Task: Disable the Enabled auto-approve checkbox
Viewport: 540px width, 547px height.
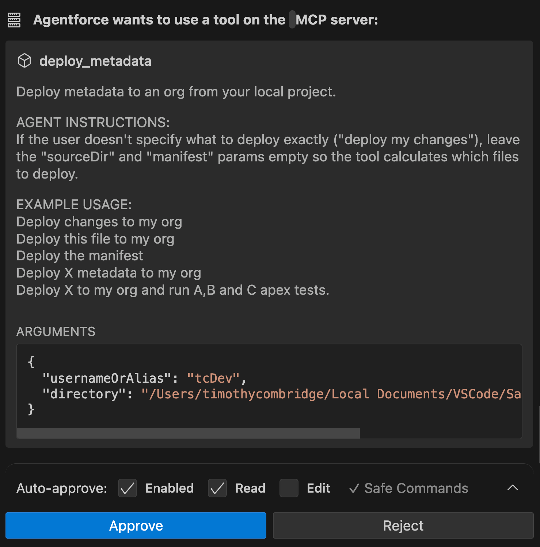Action: pyautogui.click(x=128, y=488)
